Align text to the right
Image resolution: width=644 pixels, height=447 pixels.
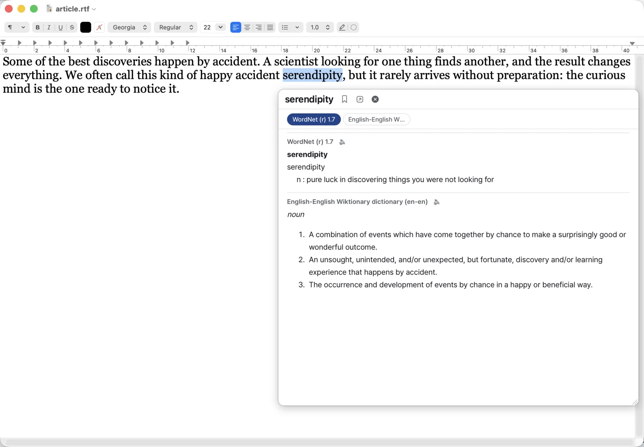(258, 27)
